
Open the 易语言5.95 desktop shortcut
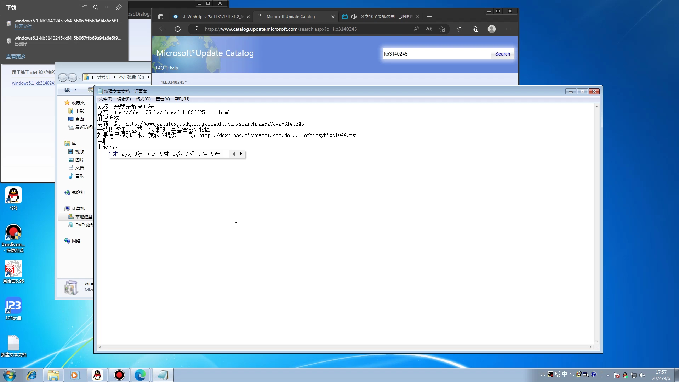pyautogui.click(x=13, y=272)
